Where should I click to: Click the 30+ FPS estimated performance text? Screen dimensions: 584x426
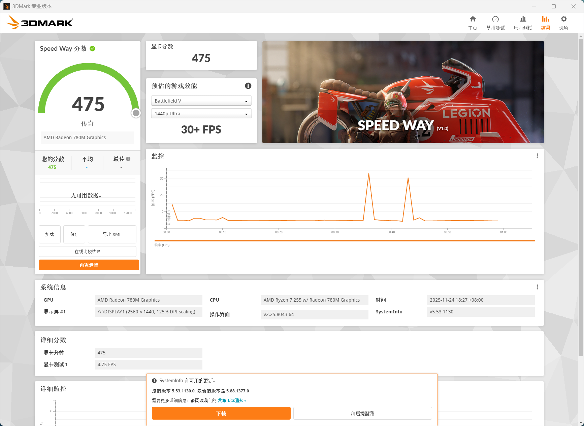(x=201, y=129)
